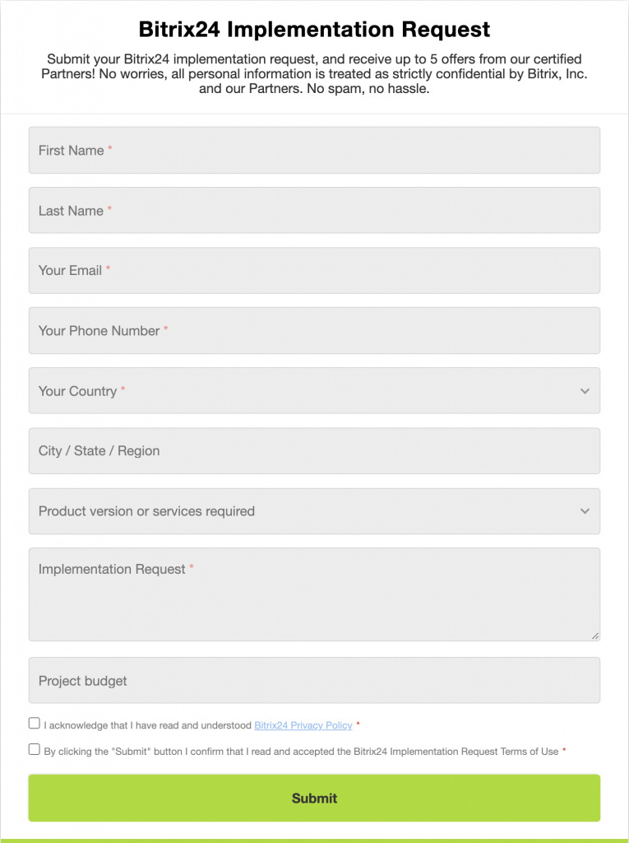The height and width of the screenshot is (843, 629).
Task: Click into the Your Email field
Action: (x=314, y=271)
